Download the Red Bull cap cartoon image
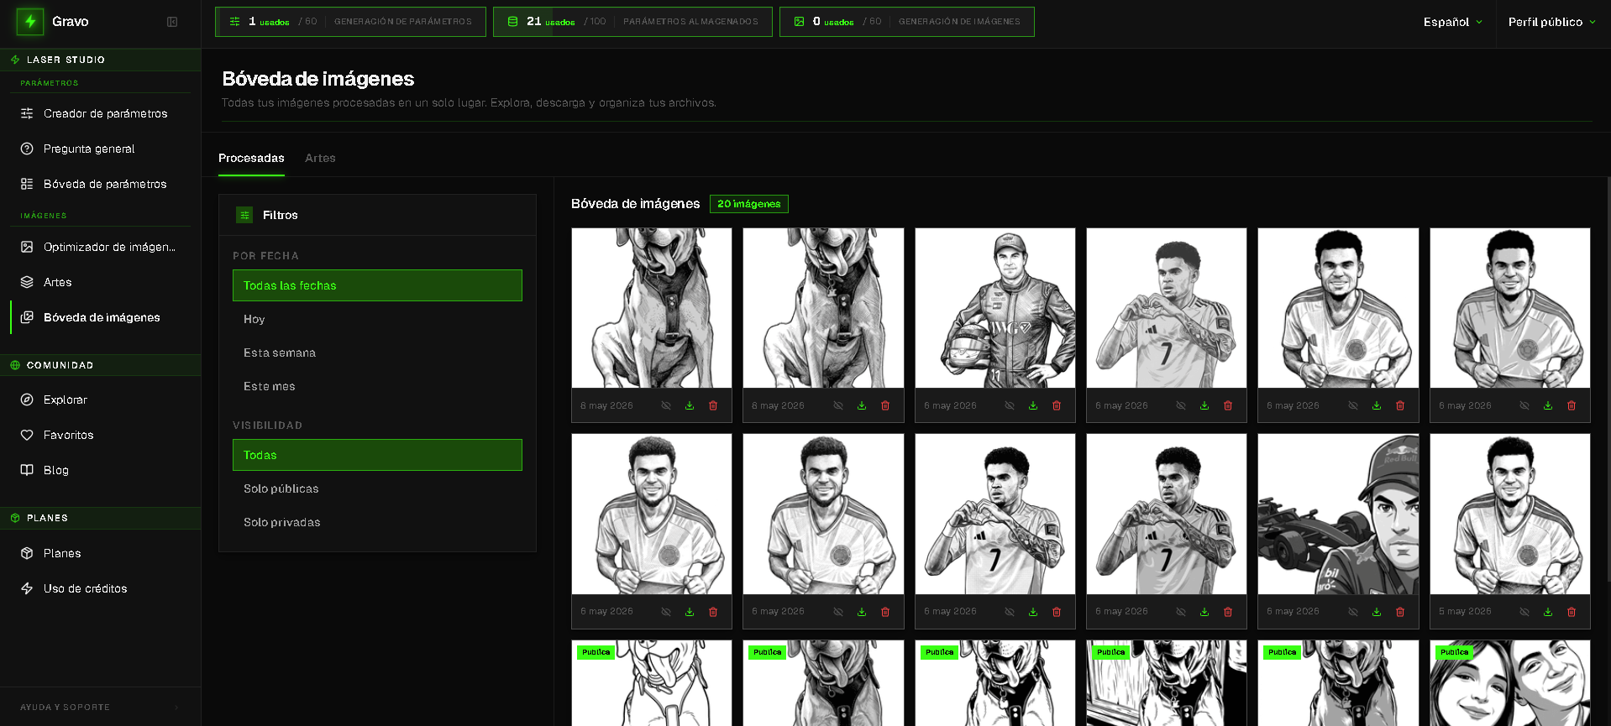The height and width of the screenshot is (726, 1611). tap(1377, 612)
